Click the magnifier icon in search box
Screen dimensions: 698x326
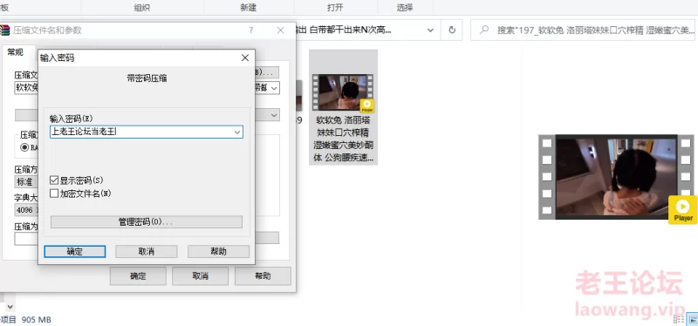[483, 31]
